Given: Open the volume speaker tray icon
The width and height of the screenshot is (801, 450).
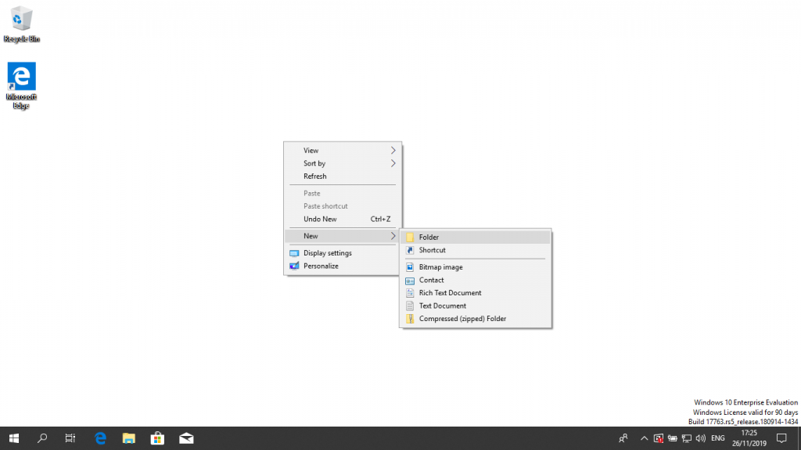Looking at the screenshot, I should [701, 438].
